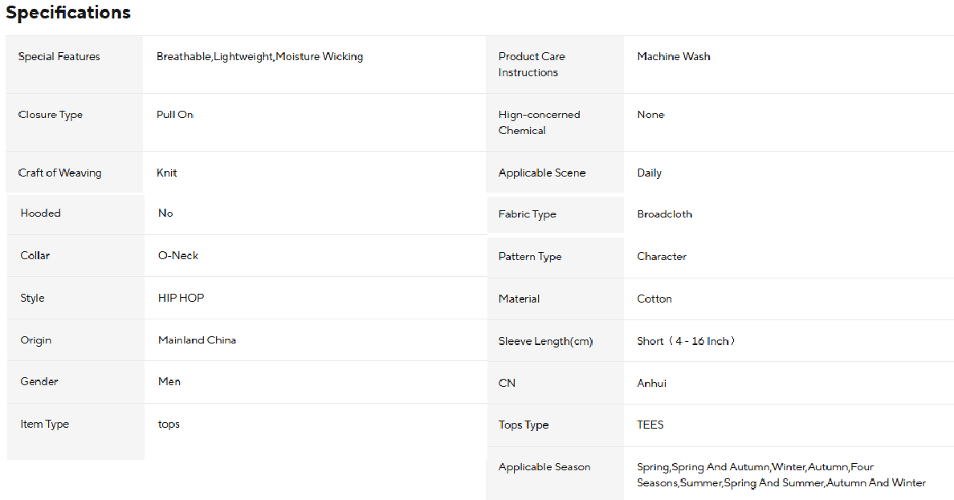Click the HIP HOP style value
The image size is (954, 500).
tap(181, 299)
